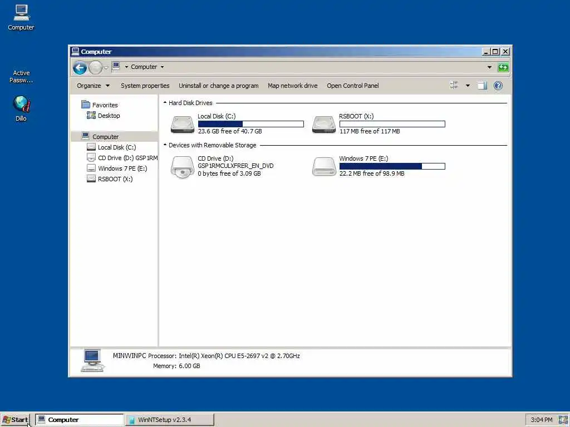This screenshot has height=427, width=570.
Task: Click the Change your view icon
Action: pyautogui.click(x=454, y=85)
